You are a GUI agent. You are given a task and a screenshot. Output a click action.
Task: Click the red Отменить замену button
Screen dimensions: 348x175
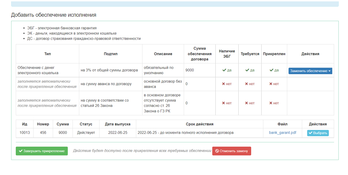[231, 151]
